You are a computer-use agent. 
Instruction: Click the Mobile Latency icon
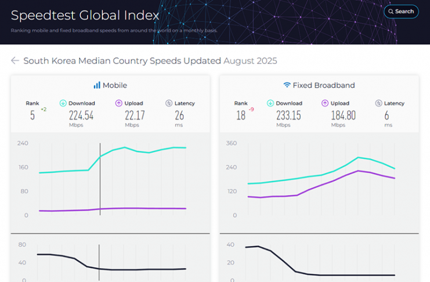pyautogui.click(x=169, y=103)
